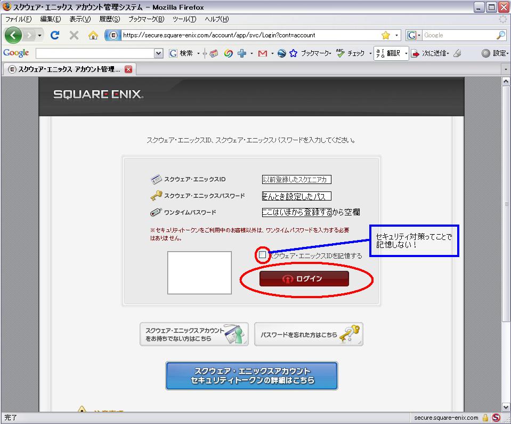Expand the Google Toolbar search box dropdown
Screen dimensions: 511x424
[158, 53]
